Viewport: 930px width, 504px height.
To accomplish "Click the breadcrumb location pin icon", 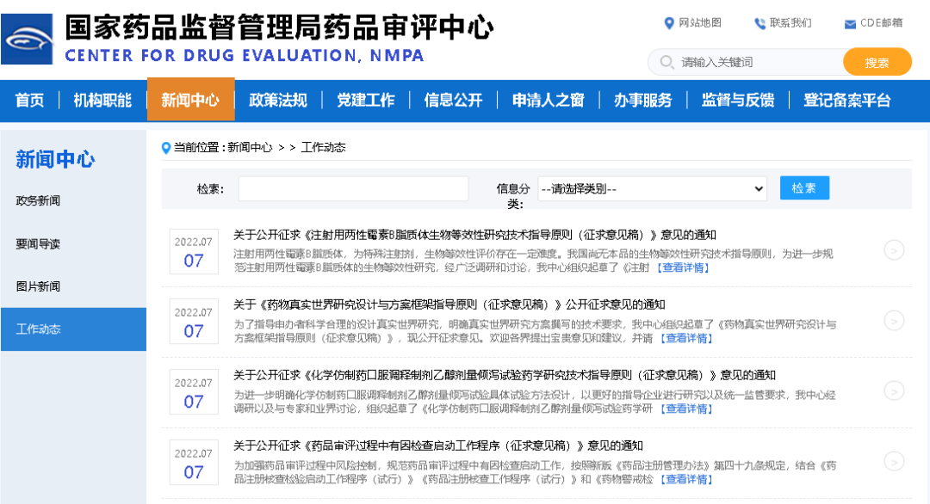I will (x=166, y=147).
